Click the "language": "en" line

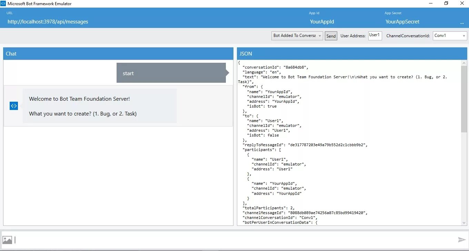(x=262, y=72)
